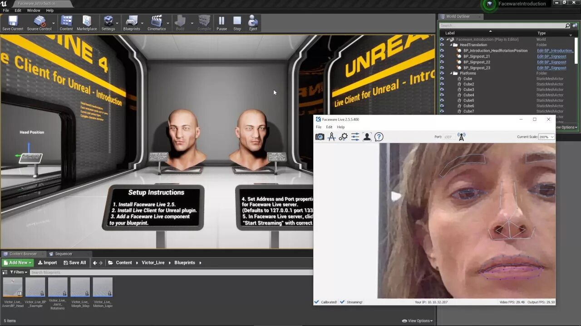Open the Current Scale dropdown
The image size is (581, 326).
(546, 137)
